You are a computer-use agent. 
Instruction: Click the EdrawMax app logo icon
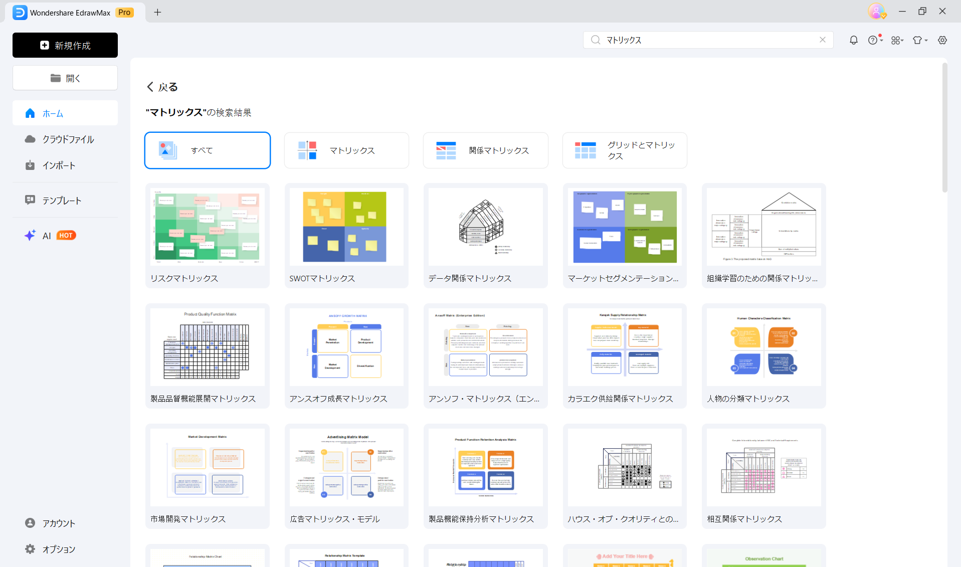20,13
